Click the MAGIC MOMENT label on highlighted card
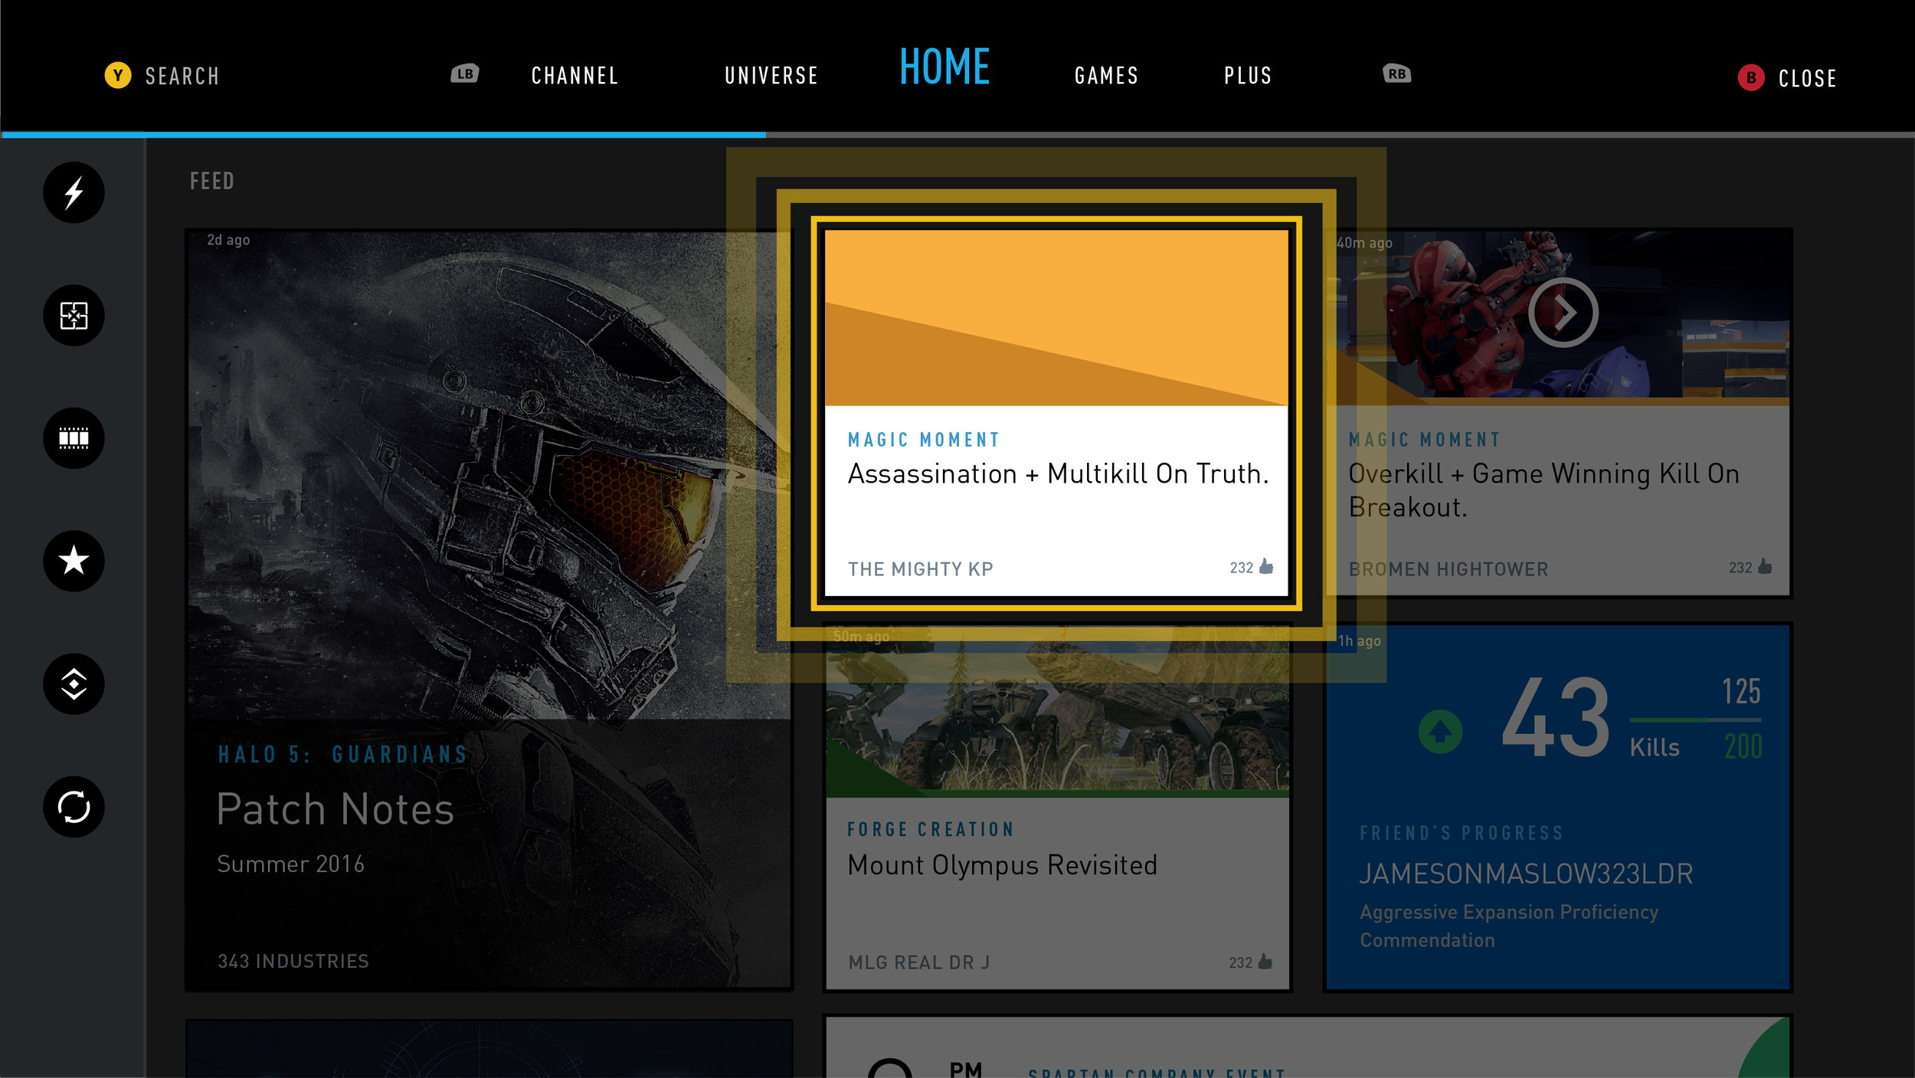1915x1078 pixels. (924, 440)
